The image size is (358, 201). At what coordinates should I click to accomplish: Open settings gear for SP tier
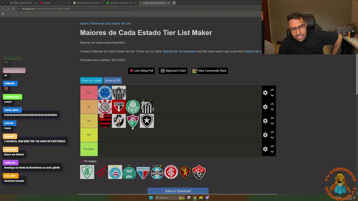pos(265,107)
